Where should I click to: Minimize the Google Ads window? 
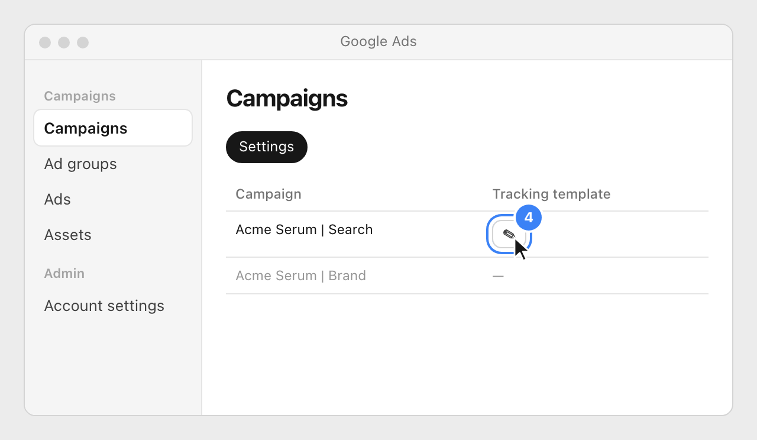[x=64, y=43]
